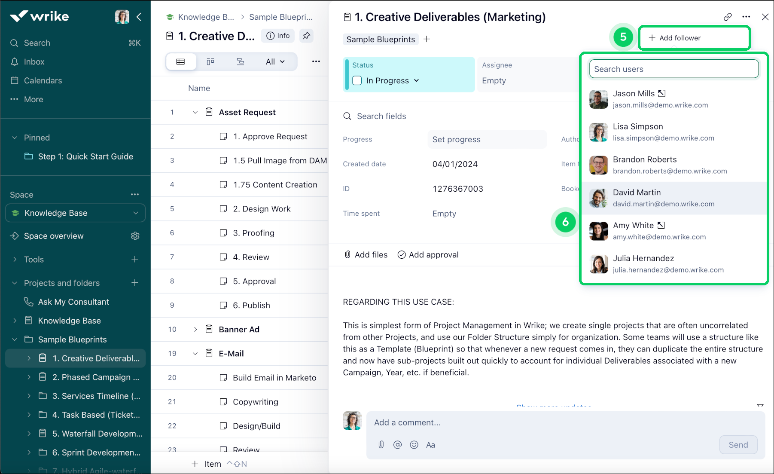This screenshot has width=774, height=474.
Task: Click the Send button
Action: point(738,445)
